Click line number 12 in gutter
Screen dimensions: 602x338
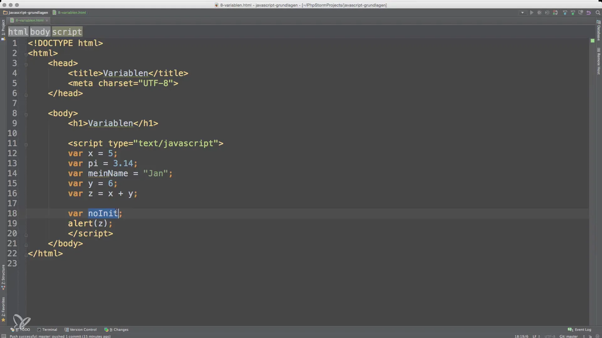coord(12,153)
